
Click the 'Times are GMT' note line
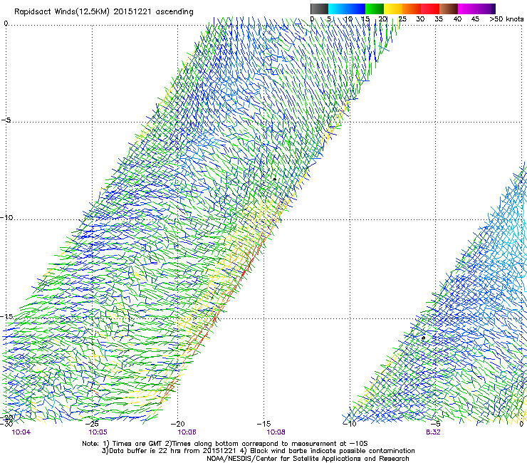225,444
